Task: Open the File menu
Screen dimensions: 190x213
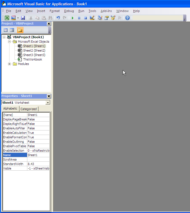Action: (9, 11)
